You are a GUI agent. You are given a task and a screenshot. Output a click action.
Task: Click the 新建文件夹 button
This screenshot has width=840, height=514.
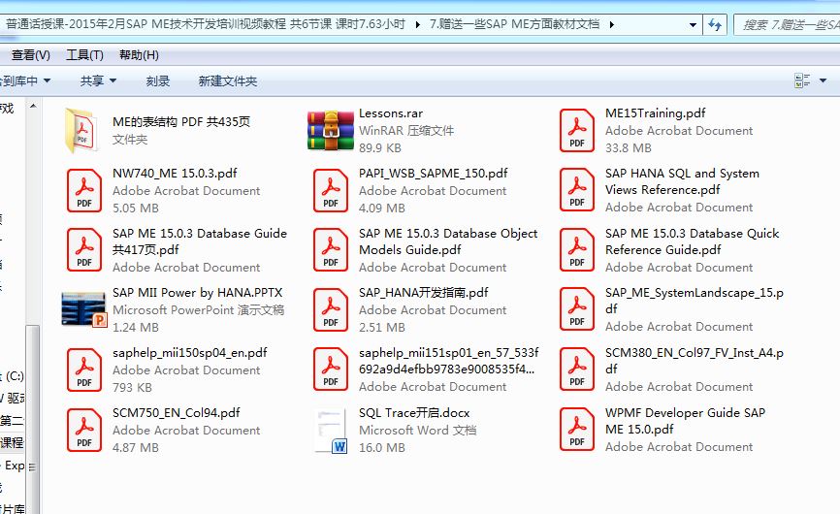coord(228,80)
